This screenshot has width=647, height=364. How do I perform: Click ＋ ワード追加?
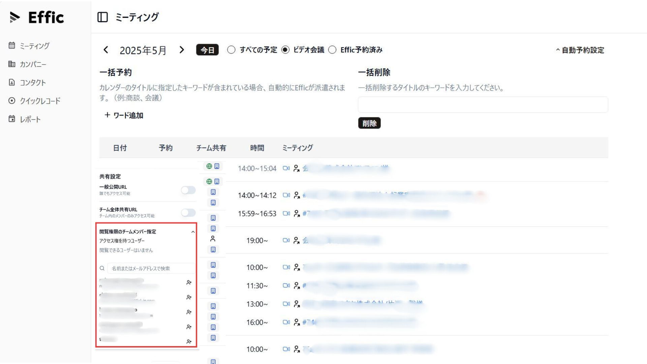click(x=124, y=115)
